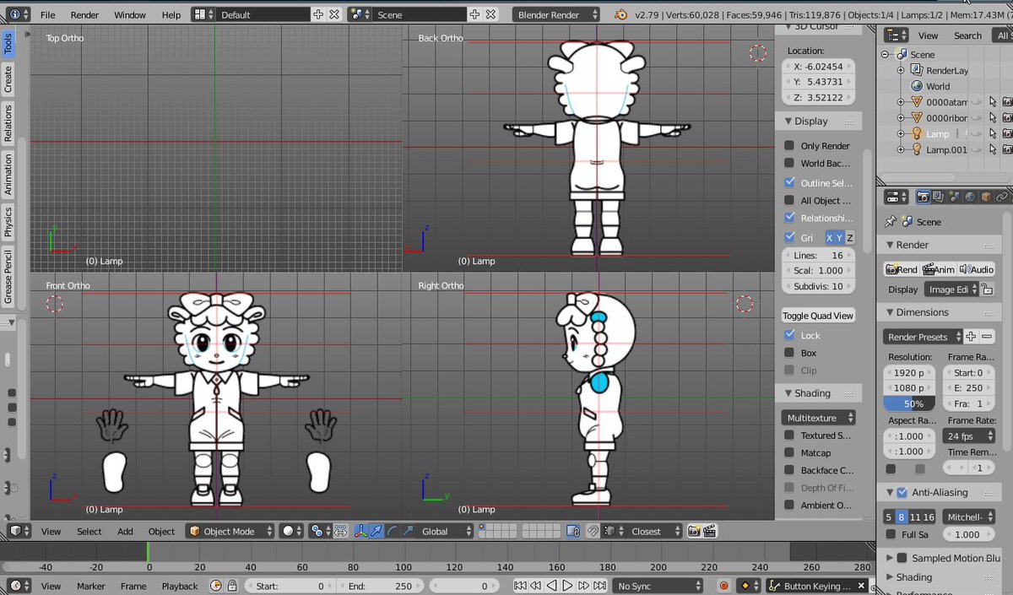Click the OpenGL render animation clapper icon
This screenshot has height=595, width=1013.
pyautogui.click(x=710, y=531)
